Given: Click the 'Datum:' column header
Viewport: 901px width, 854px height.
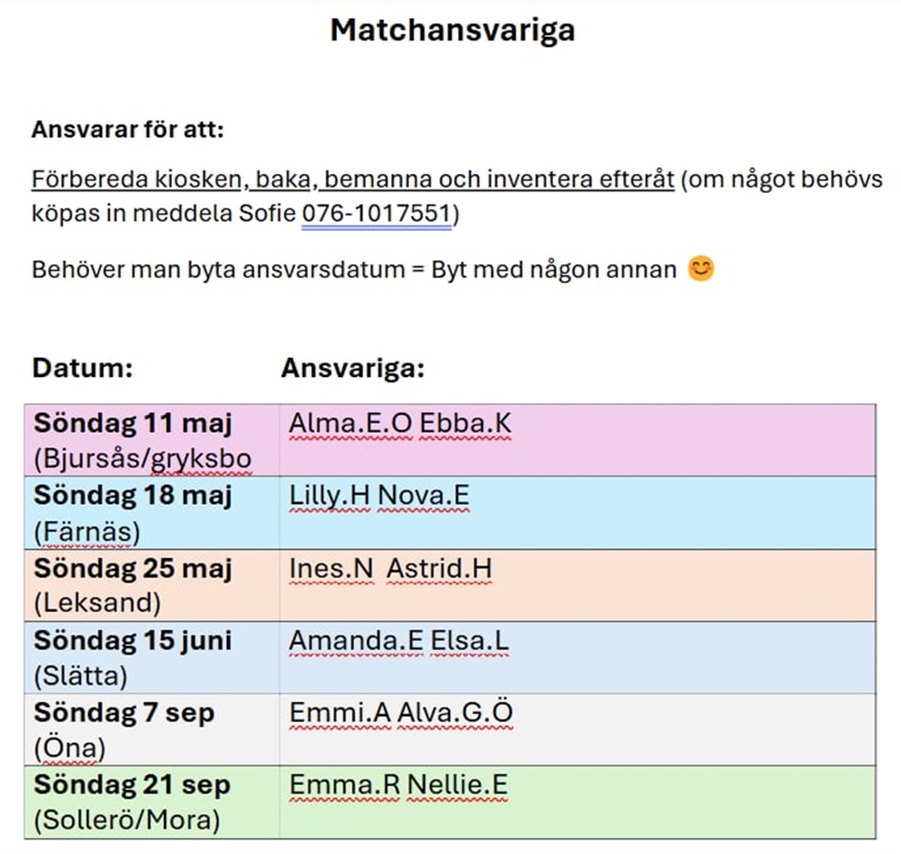Looking at the screenshot, I should click(x=83, y=367).
